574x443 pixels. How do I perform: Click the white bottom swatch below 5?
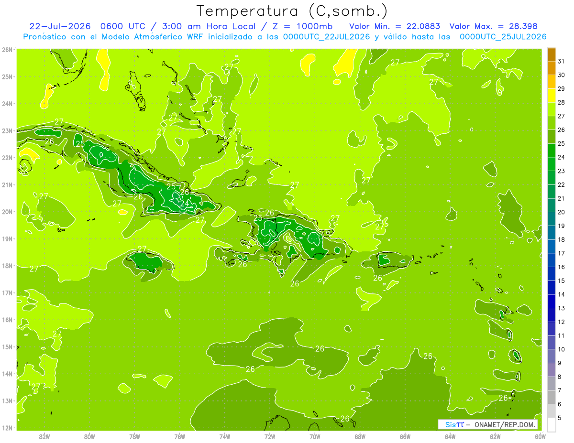point(552,424)
